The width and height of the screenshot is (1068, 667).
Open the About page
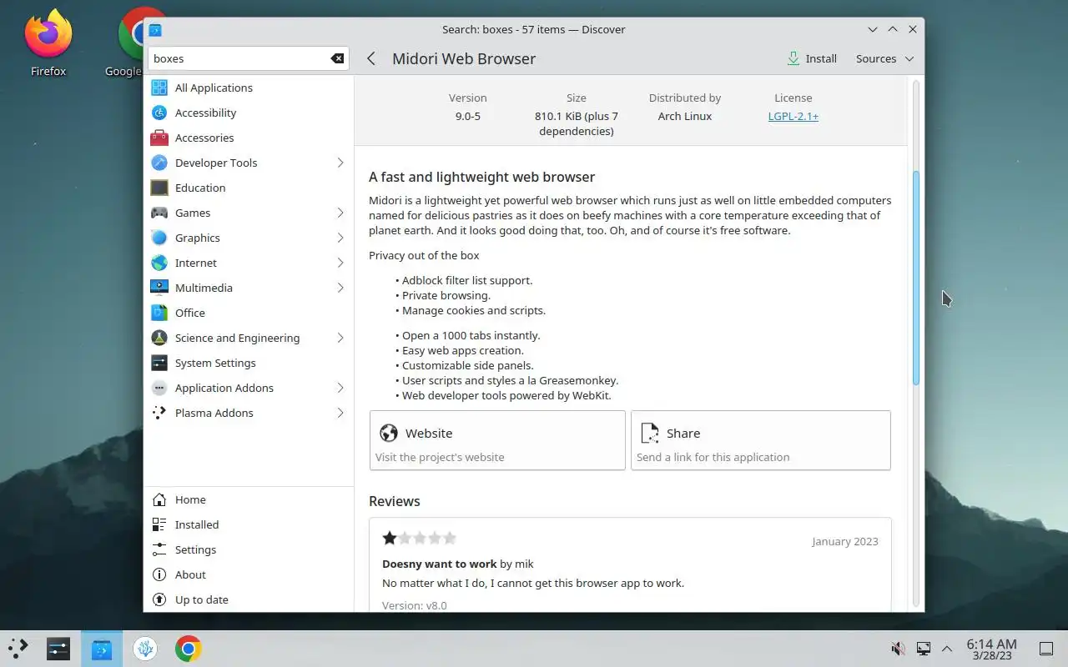click(x=249, y=574)
